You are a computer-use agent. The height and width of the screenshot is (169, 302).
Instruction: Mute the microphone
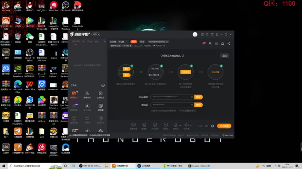tap(176, 125)
